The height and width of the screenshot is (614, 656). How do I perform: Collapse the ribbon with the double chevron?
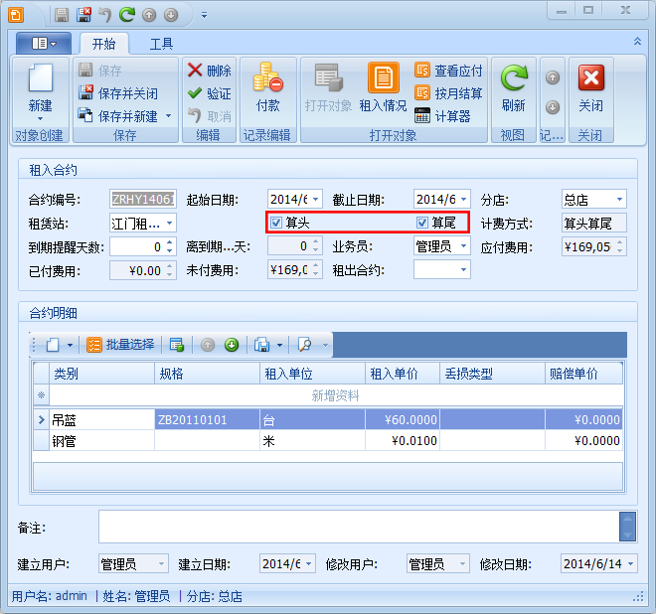pyautogui.click(x=637, y=41)
